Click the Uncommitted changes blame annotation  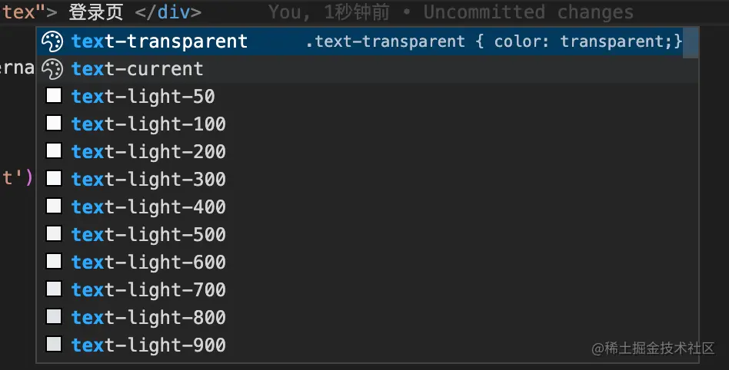pos(528,12)
